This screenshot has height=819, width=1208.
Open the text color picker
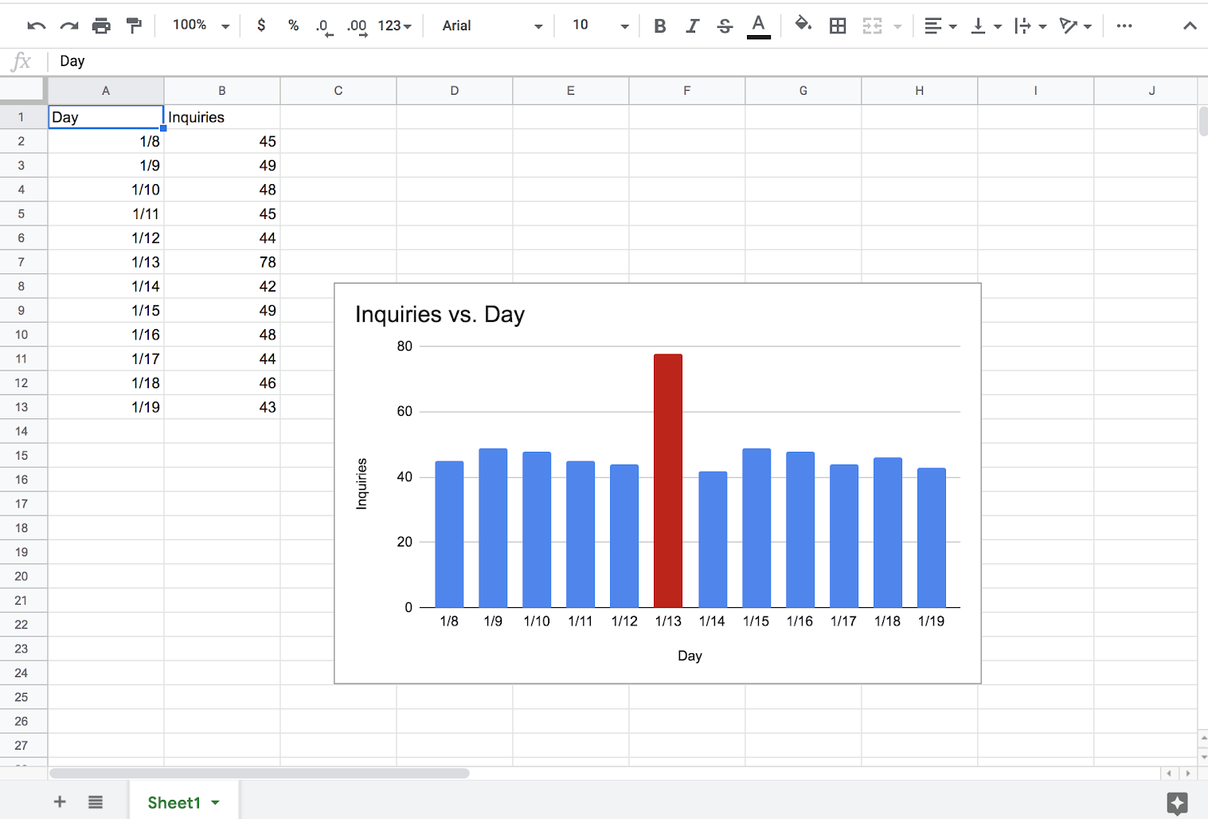(758, 25)
